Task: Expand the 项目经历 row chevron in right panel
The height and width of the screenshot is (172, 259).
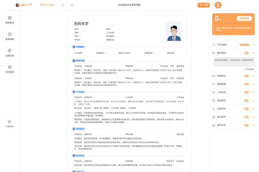Action: click(x=254, y=101)
